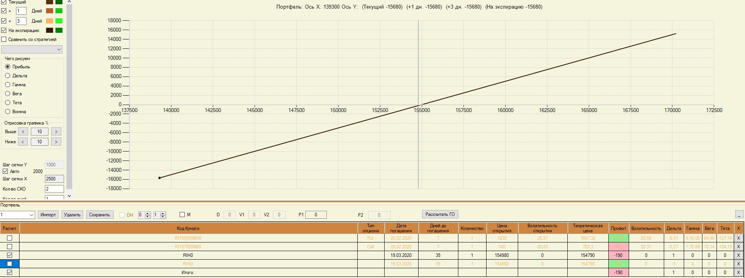This screenshot has width=745, height=278.
Task: Open the bright green swatch for +3 Дней
Action: click(x=59, y=21)
